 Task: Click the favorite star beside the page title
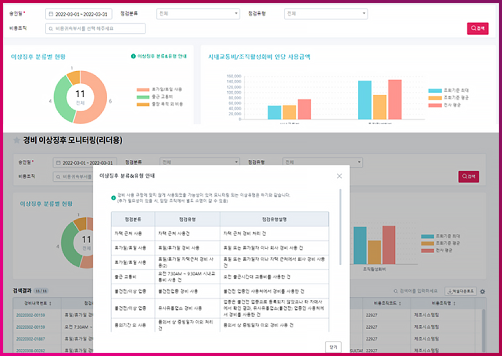click(17, 140)
